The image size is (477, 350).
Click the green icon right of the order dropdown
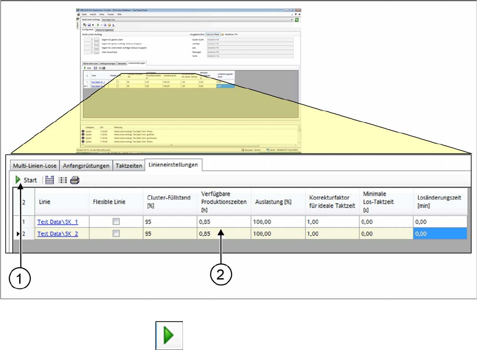coord(297,20)
